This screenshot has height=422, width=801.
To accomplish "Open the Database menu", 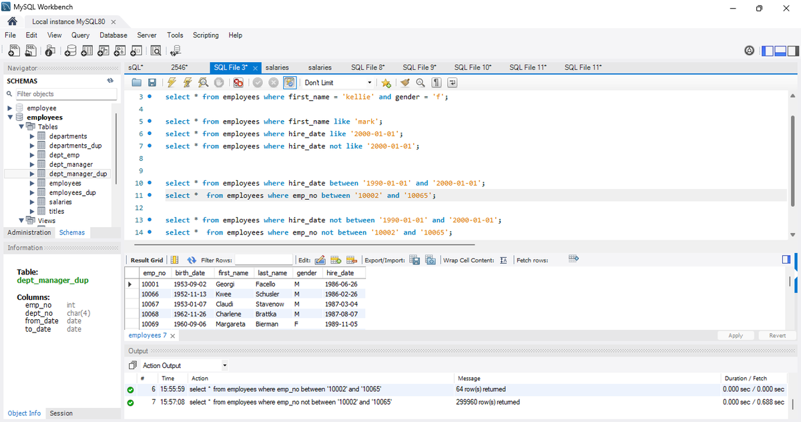I will (113, 35).
